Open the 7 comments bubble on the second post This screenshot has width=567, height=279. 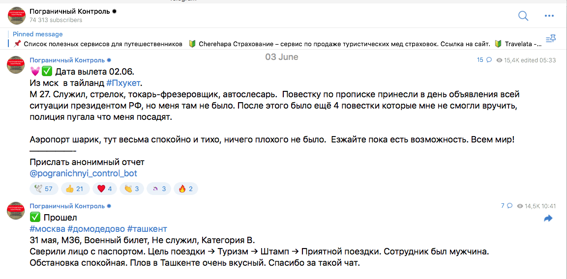507,206
